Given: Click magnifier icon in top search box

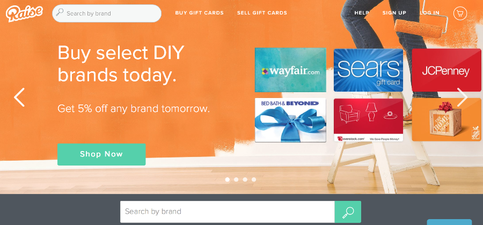Looking at the screenshot, I should click(x=60, y=12).
